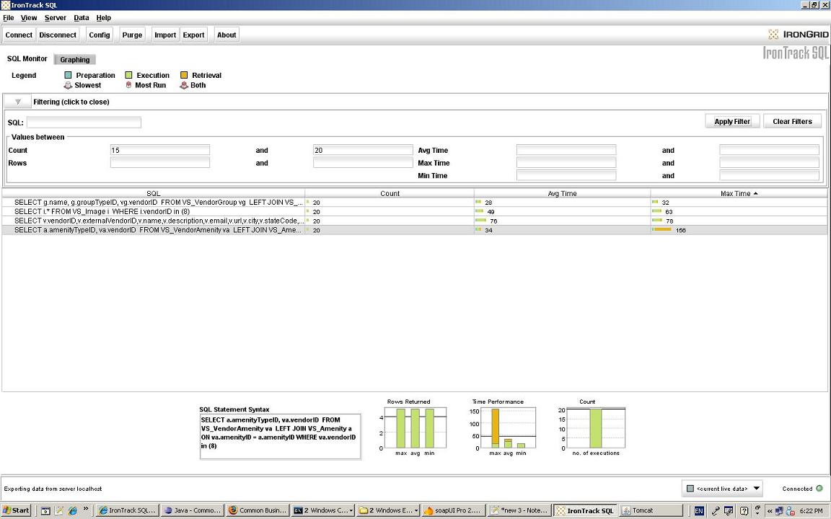Sort by the SQL column header
The image size is (831, 519).
click(x=153, y=193)
